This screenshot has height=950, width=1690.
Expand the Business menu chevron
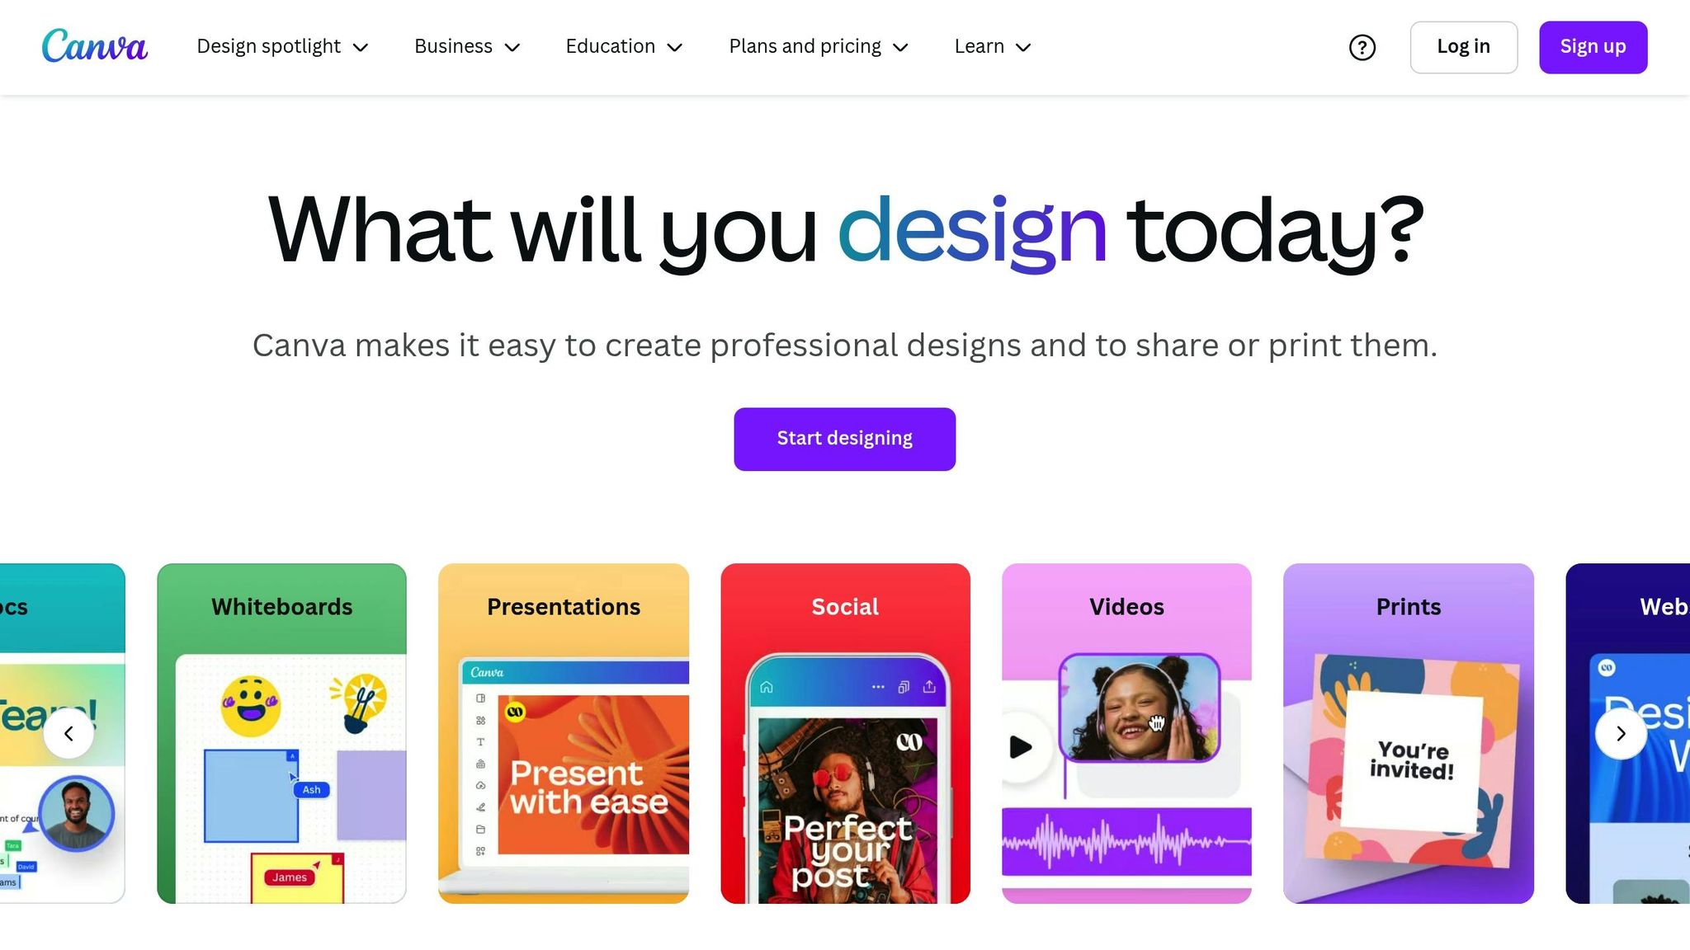(512, 48)
